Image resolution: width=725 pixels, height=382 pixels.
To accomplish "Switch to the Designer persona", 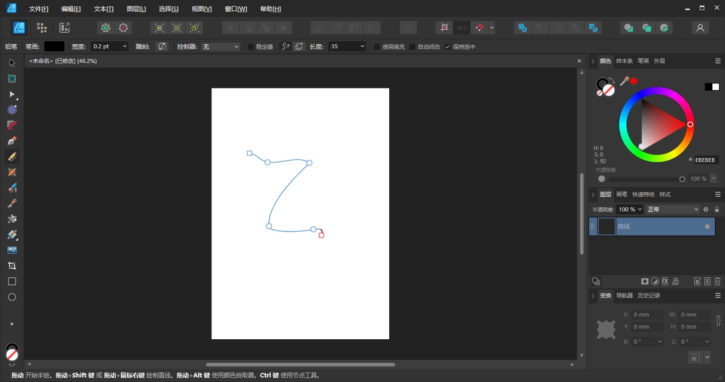I will pos(19,28).
